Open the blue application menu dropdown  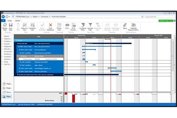(x=3, y=21)
